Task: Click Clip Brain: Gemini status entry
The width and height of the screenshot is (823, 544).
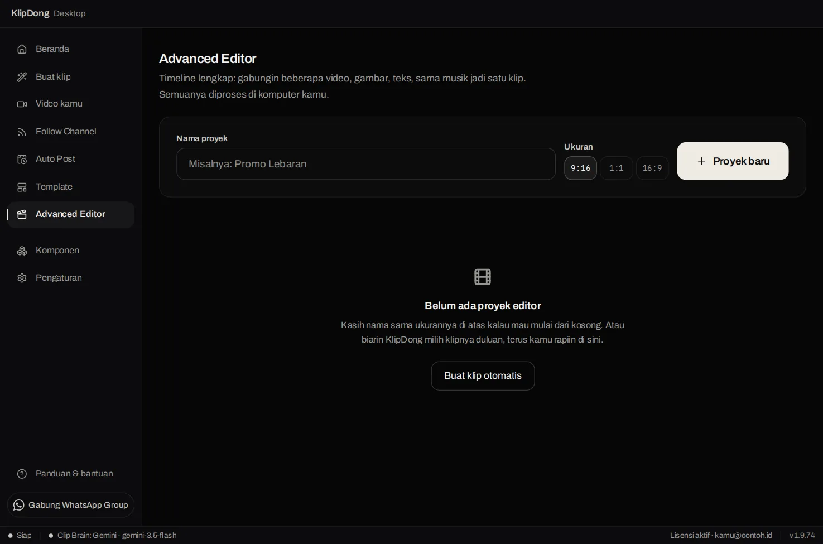Action: click(x=113, y=535)
